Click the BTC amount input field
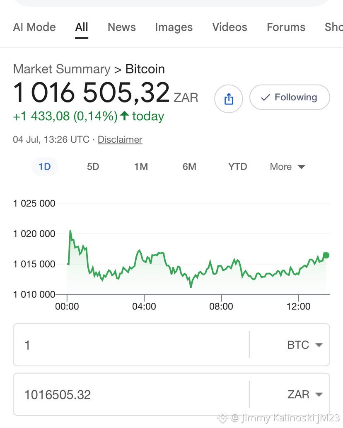This screenshot has width=343, height=428. (x=131, y=345)
